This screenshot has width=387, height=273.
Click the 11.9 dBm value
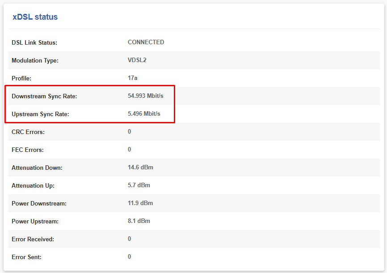(140, 203)
